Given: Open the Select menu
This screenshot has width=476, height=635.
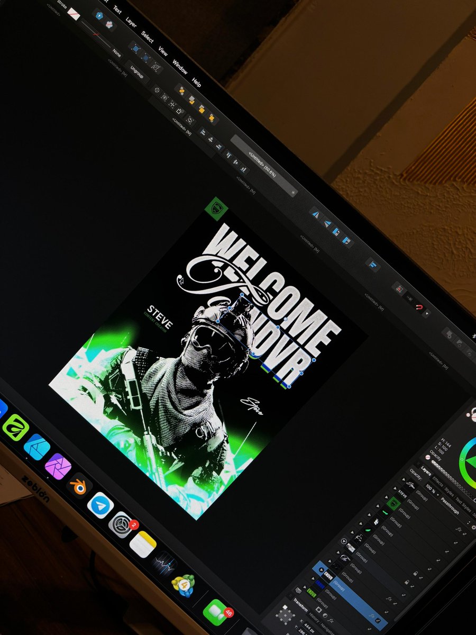Looking at the screenshot, I should [x=148, y=37].
